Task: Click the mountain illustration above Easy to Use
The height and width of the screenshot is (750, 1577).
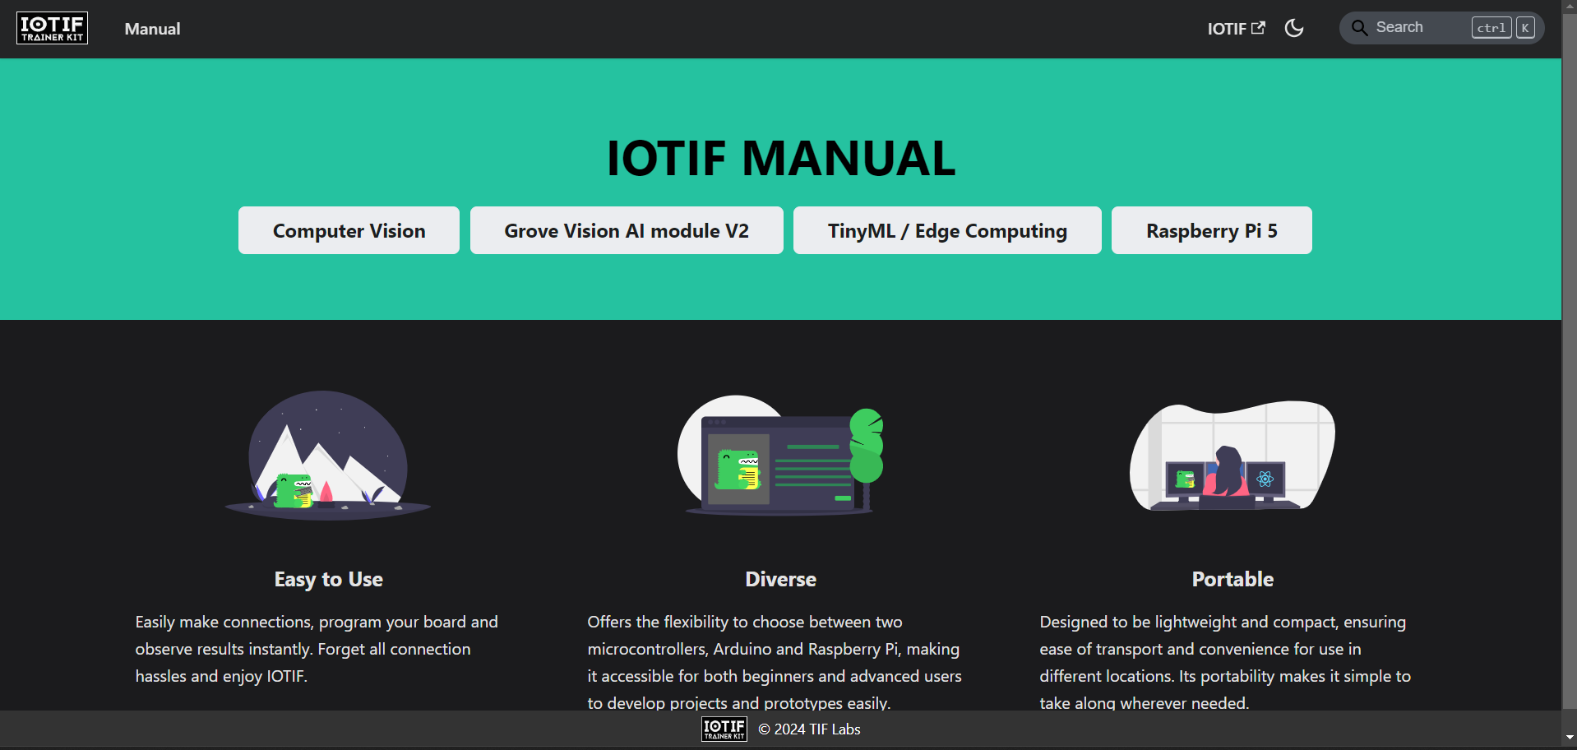Action: click(x=328, y=455)
